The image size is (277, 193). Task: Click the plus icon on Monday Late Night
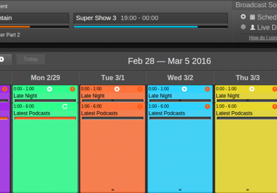click(50, 89)
